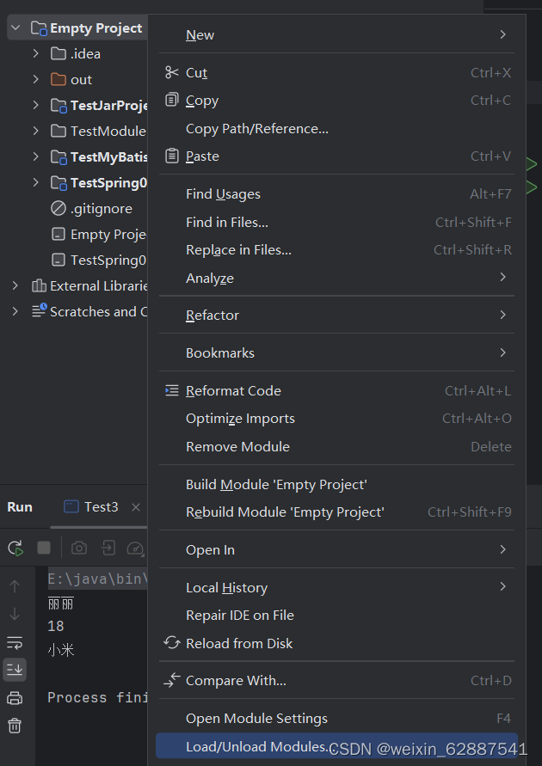This screenshot has height=766, width=542.
Task: Click the thread dump icon in Run toolbar
Action: click(x=105, y=548)
